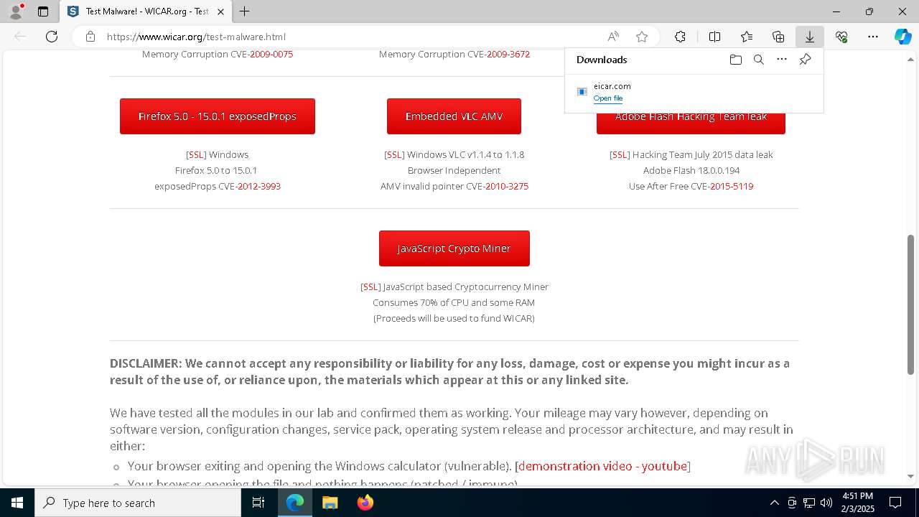Open a new tab with plus button
Viewport: 919px width, 517px height.
[x=245, y=11]
